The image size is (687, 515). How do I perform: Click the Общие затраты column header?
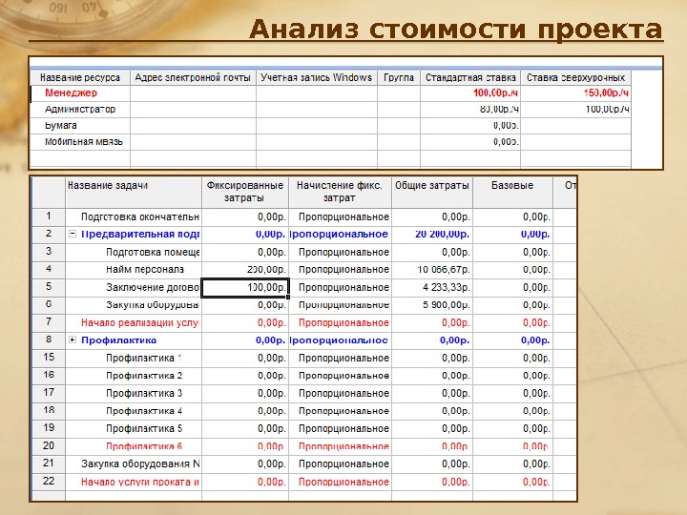(432, 192)
